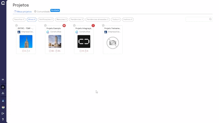
Task: Click "Construflow" text on Projeto Integração card
Action: coord(85,32)
